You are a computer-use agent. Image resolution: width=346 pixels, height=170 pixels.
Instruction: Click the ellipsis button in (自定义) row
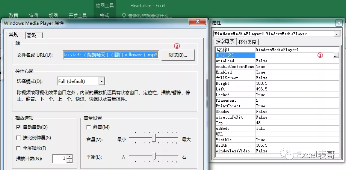(x=336, y=55)
